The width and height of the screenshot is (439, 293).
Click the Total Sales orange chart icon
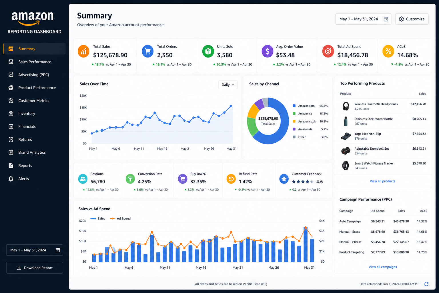[x=83, y=51]
